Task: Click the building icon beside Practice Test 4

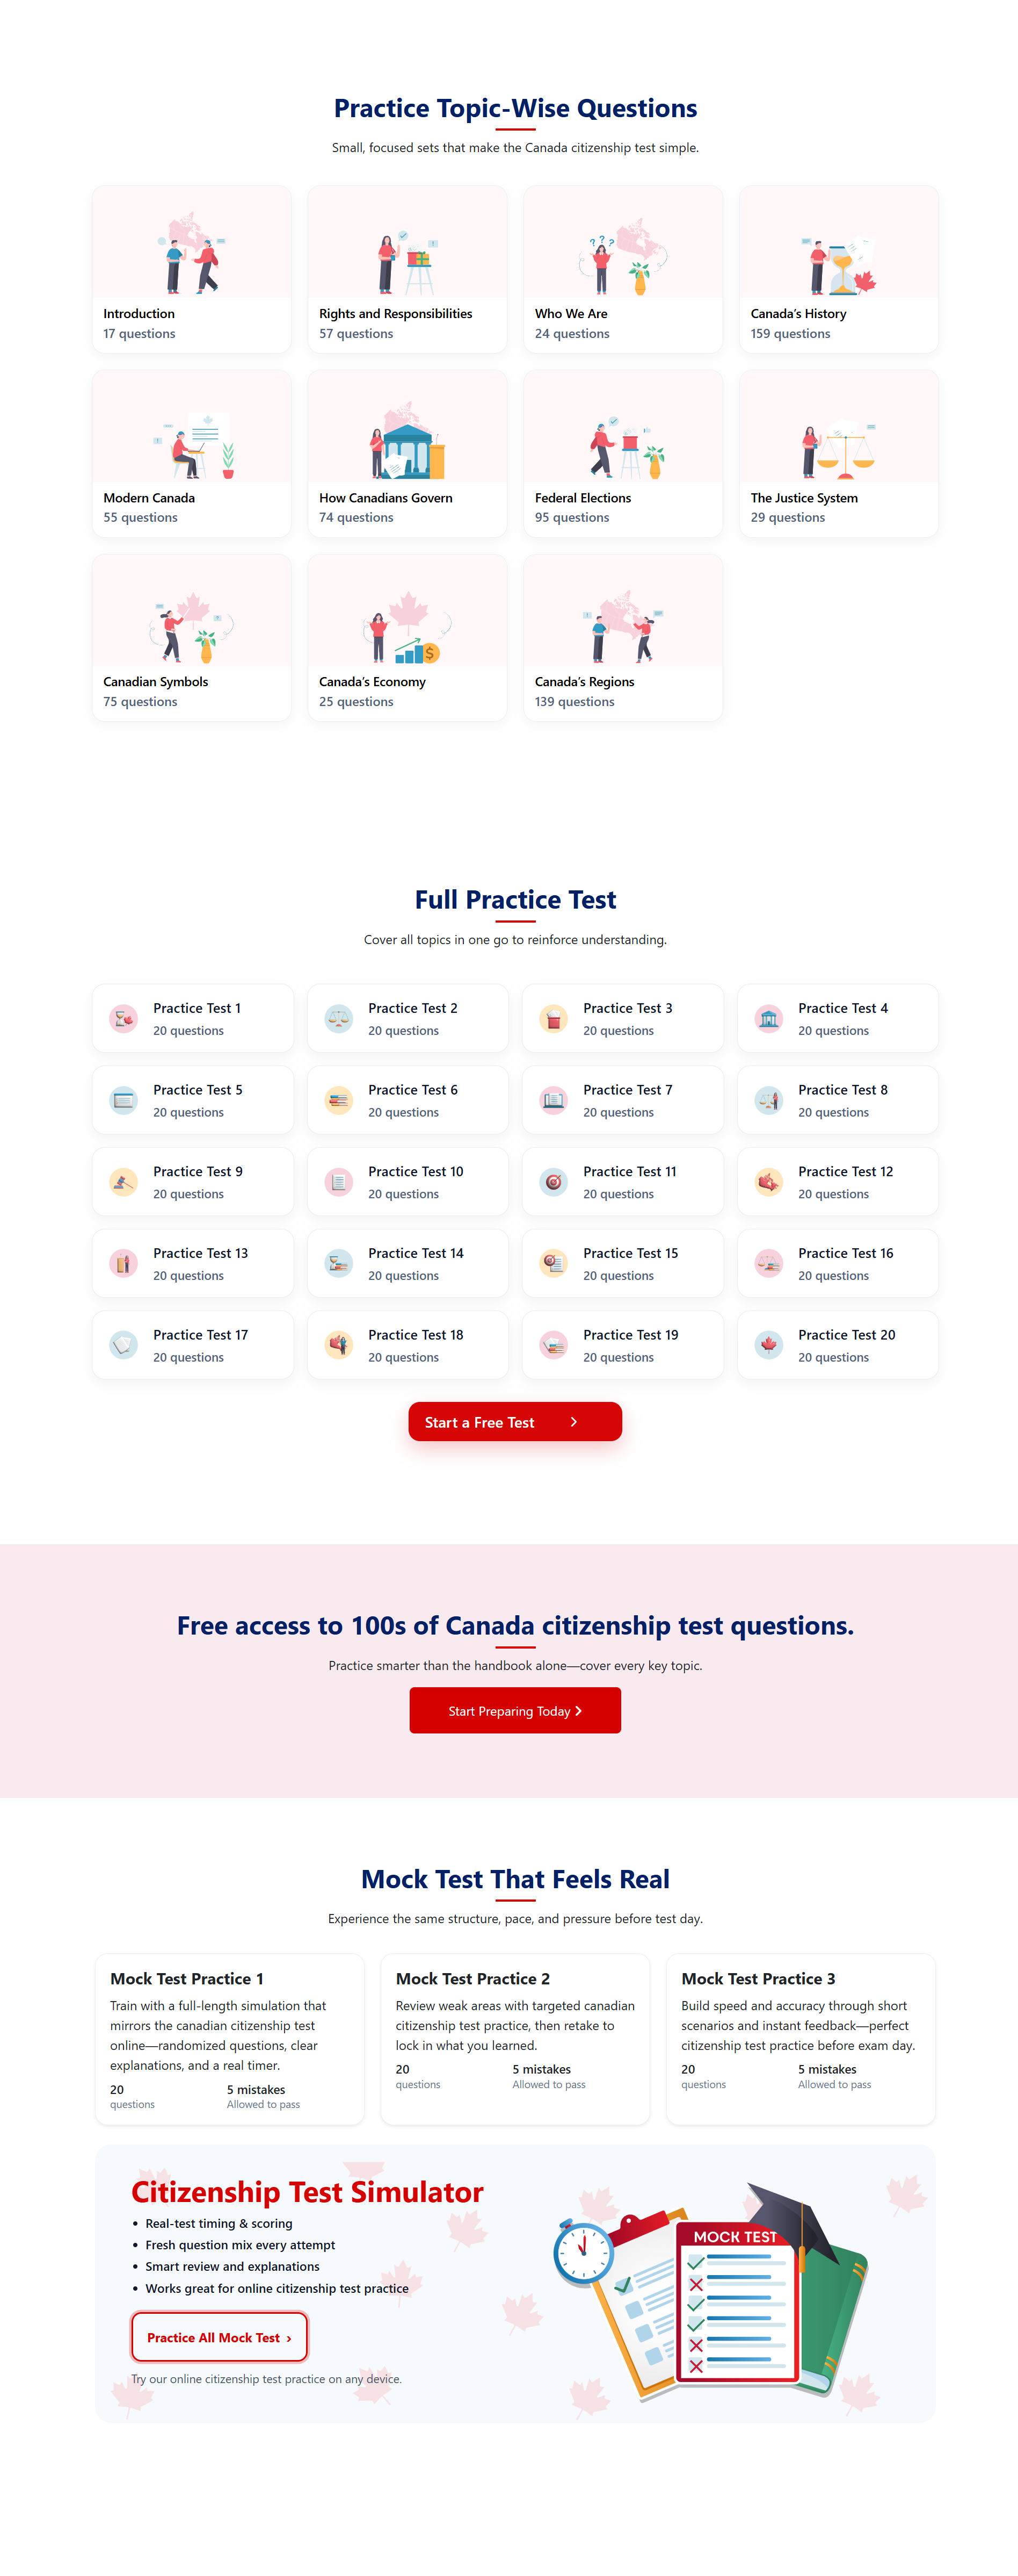Action: (768, 1018)
